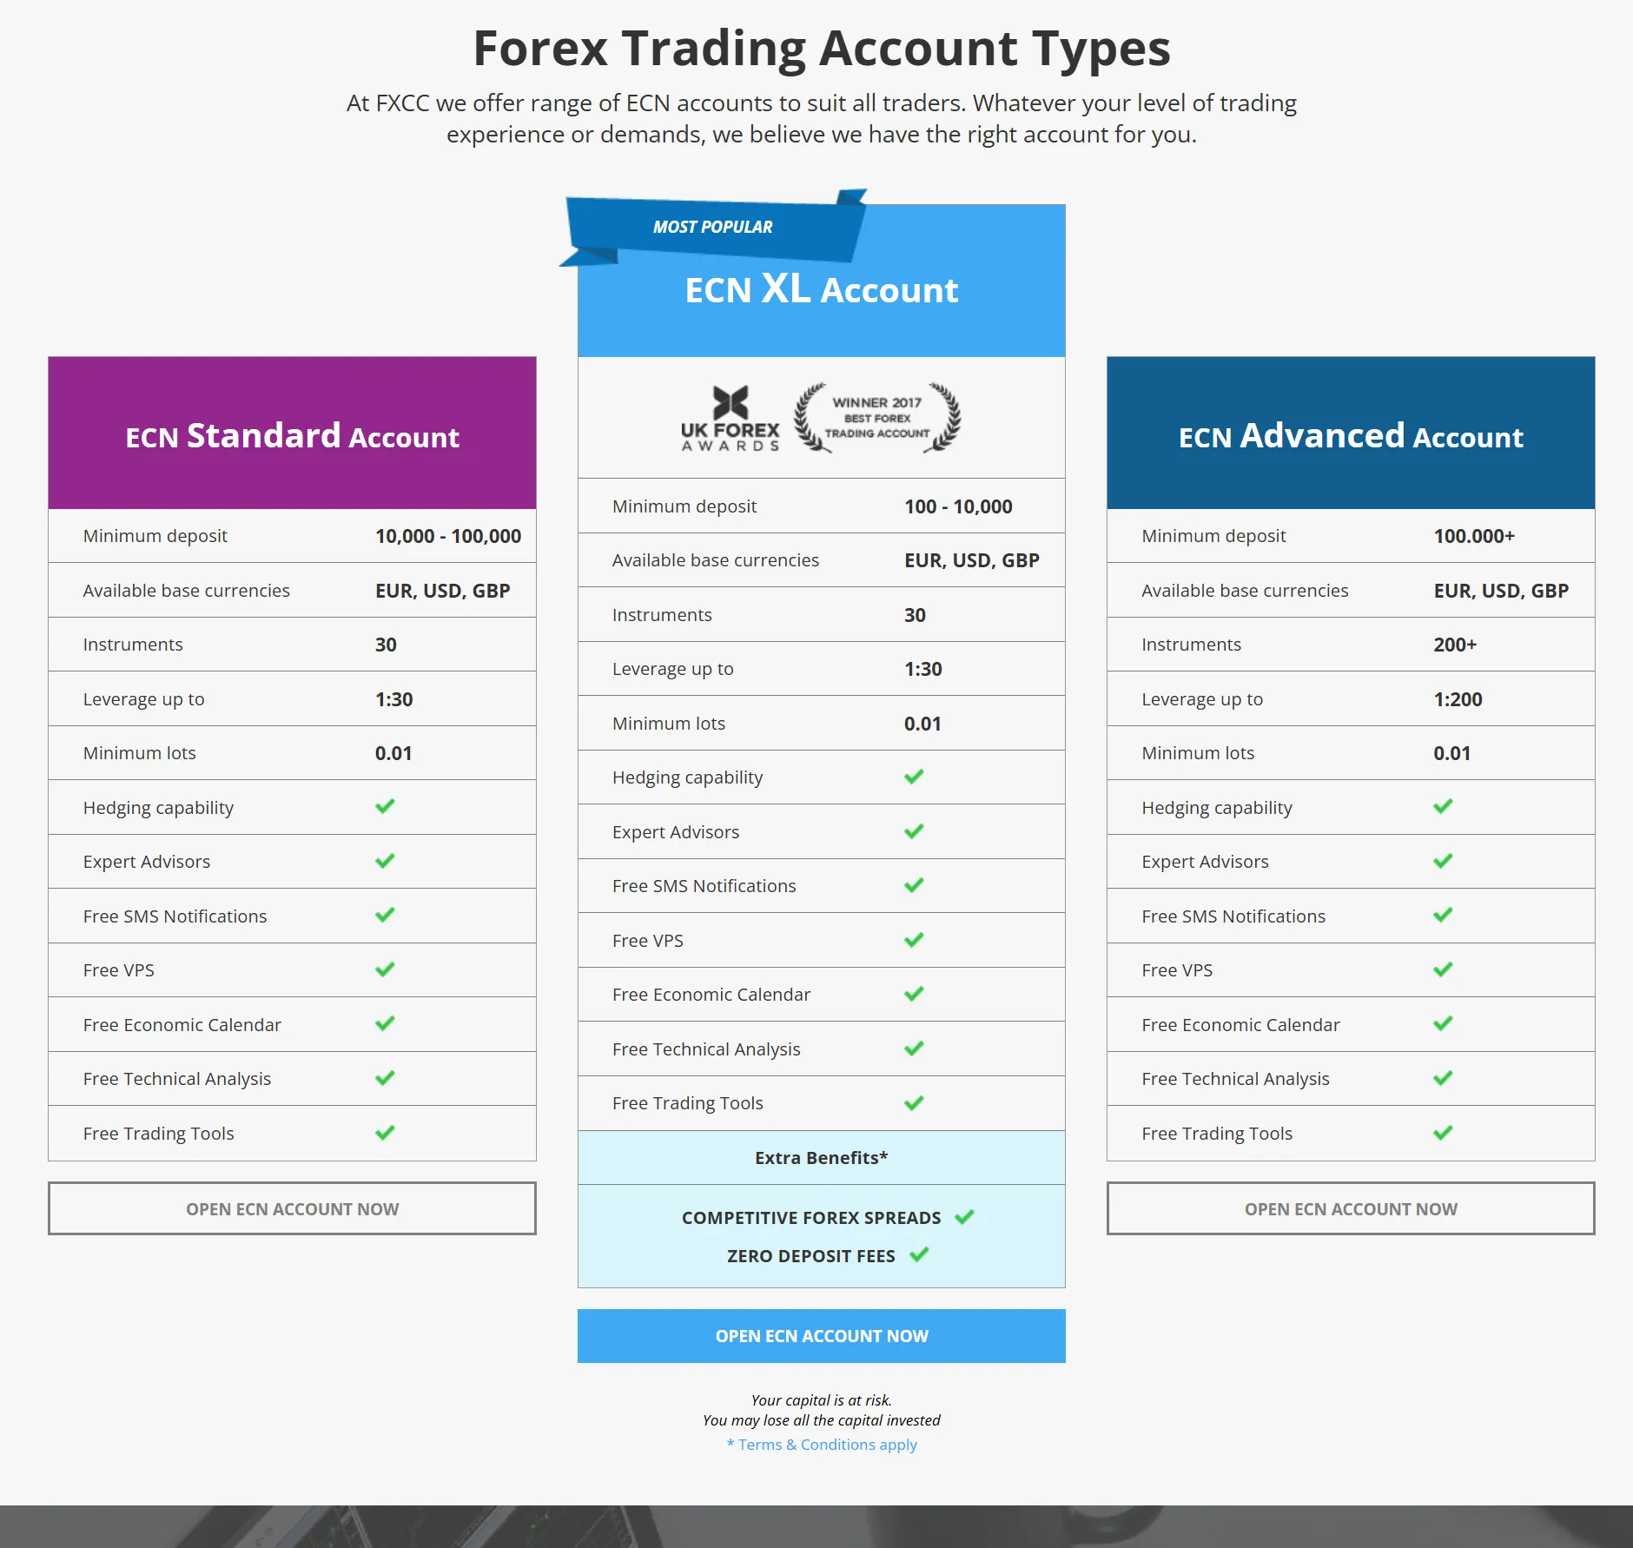Screen dimensions: 1633x1548
Task: Click Advanced account Expert Advisors checkmark
Action: point(1443,861)
